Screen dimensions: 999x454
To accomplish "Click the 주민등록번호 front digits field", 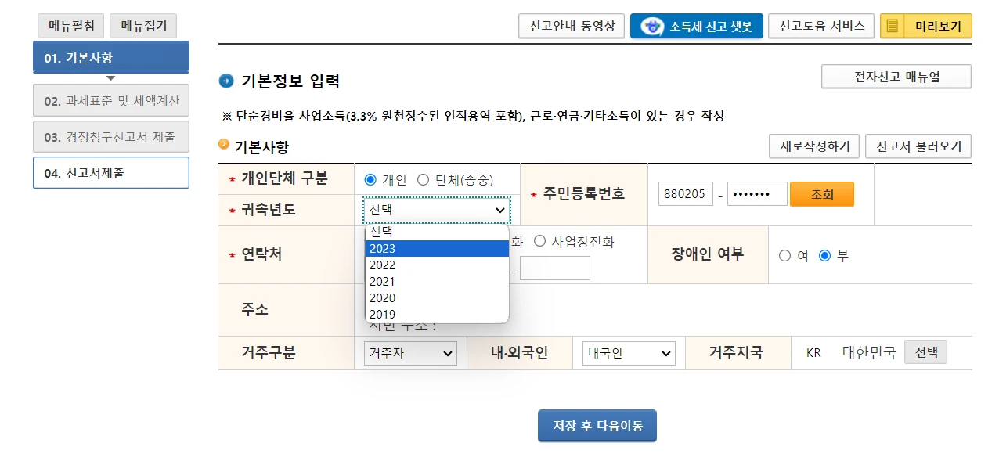I will tap(686, 194).
